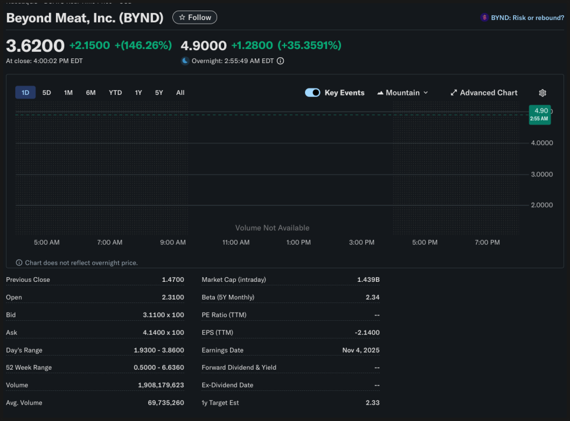Click the purple BYND insight icon
Screen dimensions: 570x421
[485, 18]
